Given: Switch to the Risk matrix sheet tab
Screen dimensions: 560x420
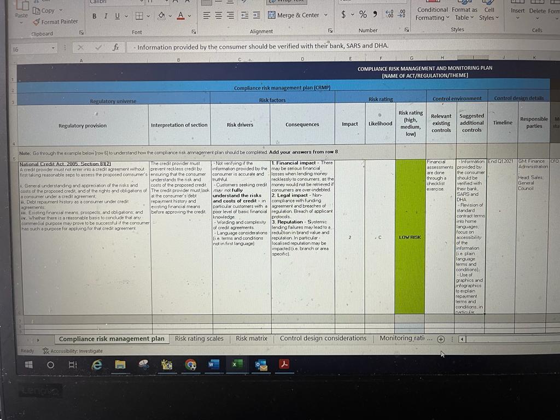Looking at the screenshot, I should [x=251, y=338].
